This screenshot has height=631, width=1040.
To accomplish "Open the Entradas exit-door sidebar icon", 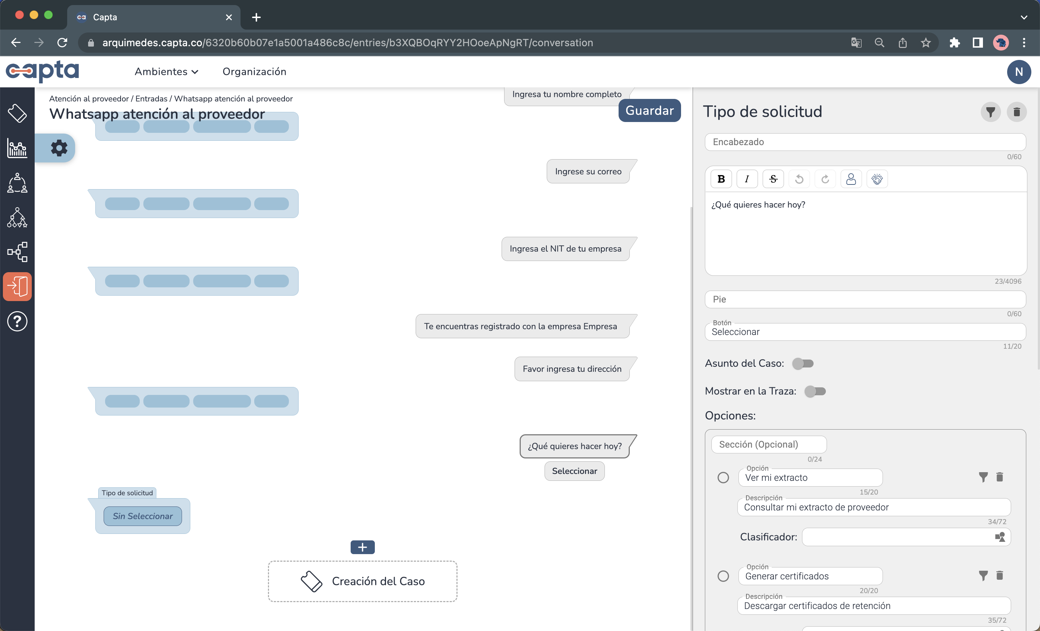I will pos(17,286).
